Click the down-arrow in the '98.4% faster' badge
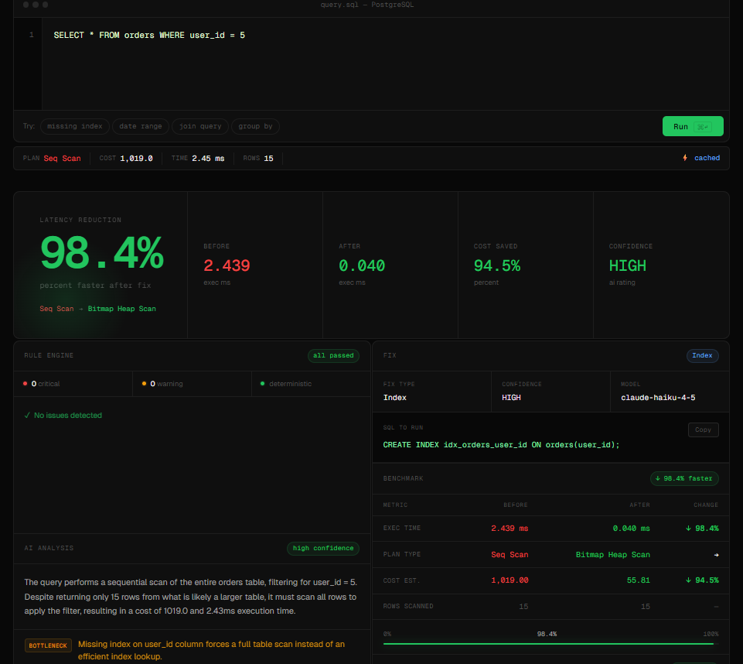The image size is (743, 664). (659, 478)
